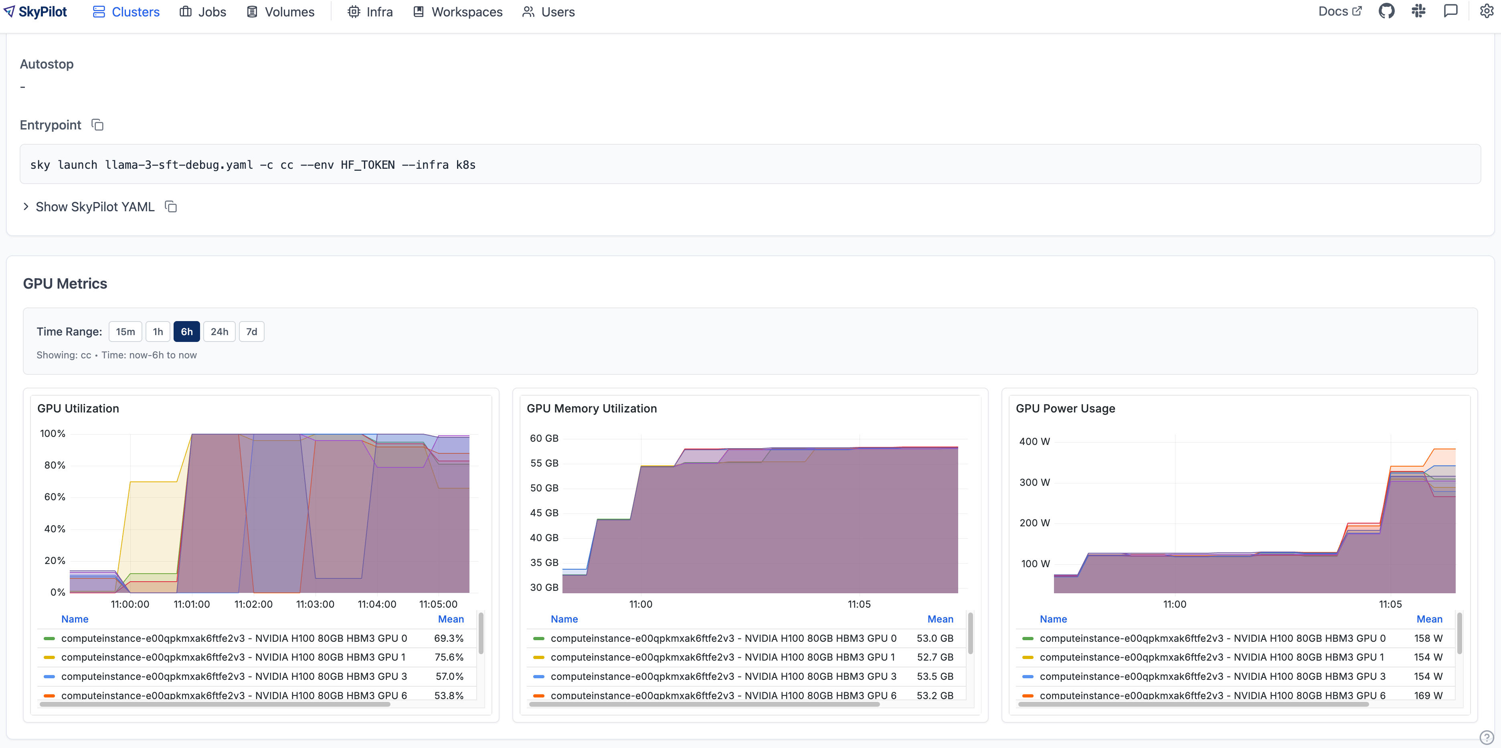Click the SkyPilot logo
The width and height of the screenshot is (1501, 748).
(x=36, y=12)
